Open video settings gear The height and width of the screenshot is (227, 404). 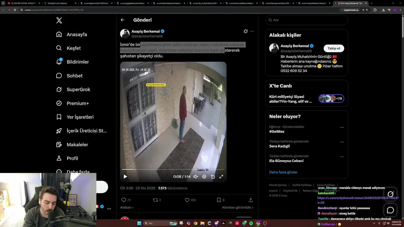coord(204,177)
